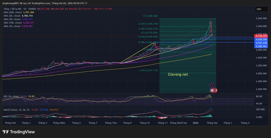Image resolution: width=271 pixels, height=138 pixels.
Task: Click the 2026 label on time axis
Action: click(196, 123)
